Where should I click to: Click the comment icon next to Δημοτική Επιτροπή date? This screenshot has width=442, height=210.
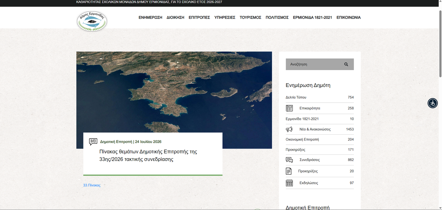tap(93, 142)
